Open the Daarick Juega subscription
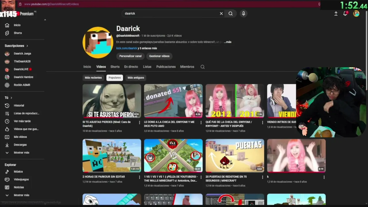This screenshot has width=368, height=207. tap(22, 53)
